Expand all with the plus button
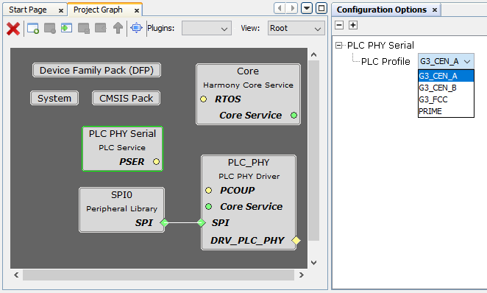Screen dimensions: 487x293 (353, 25)
